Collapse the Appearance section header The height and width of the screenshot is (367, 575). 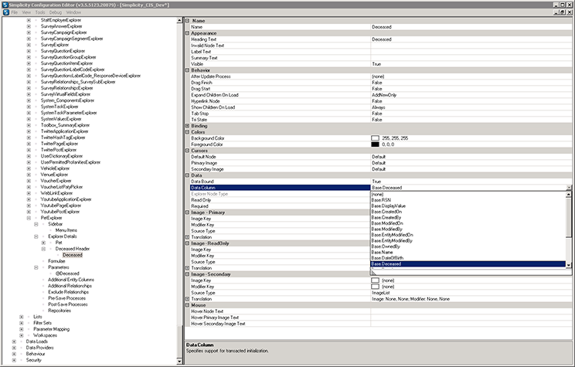pos(187,33)
